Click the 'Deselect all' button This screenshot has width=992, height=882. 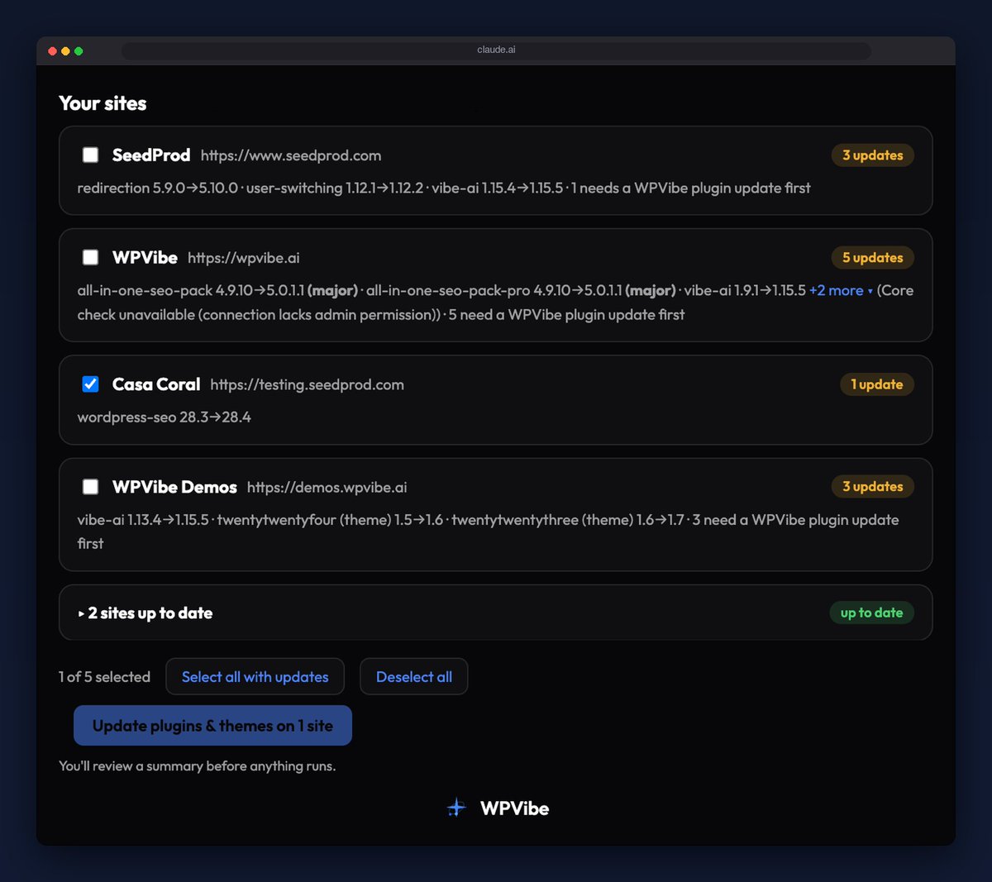[x=414, y=676]
